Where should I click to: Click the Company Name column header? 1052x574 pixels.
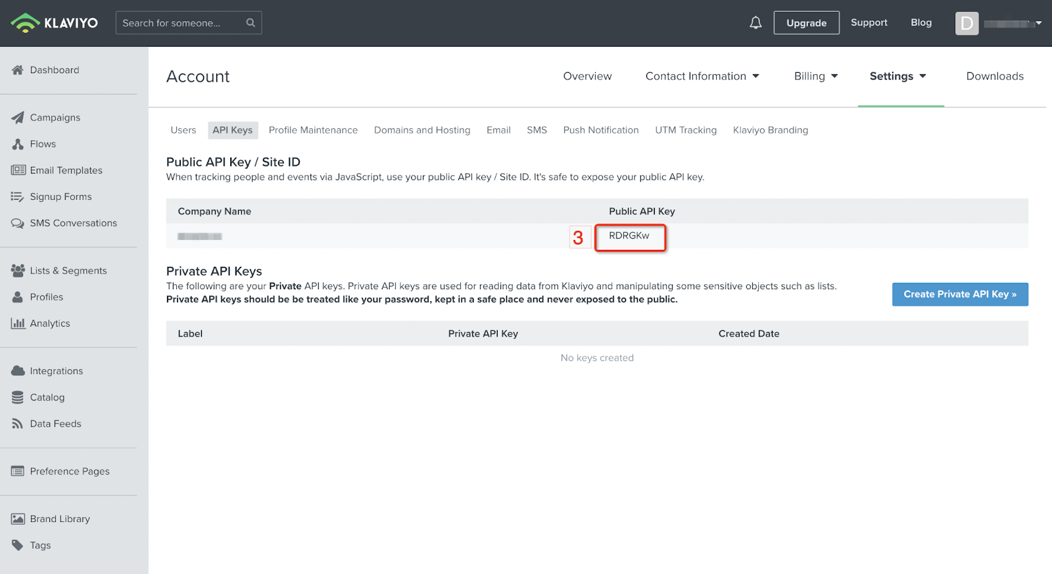[x=214, y=211]
